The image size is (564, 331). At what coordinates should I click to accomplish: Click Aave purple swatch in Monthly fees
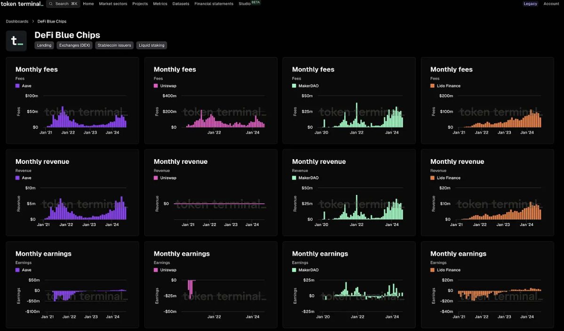click(17, 86)
